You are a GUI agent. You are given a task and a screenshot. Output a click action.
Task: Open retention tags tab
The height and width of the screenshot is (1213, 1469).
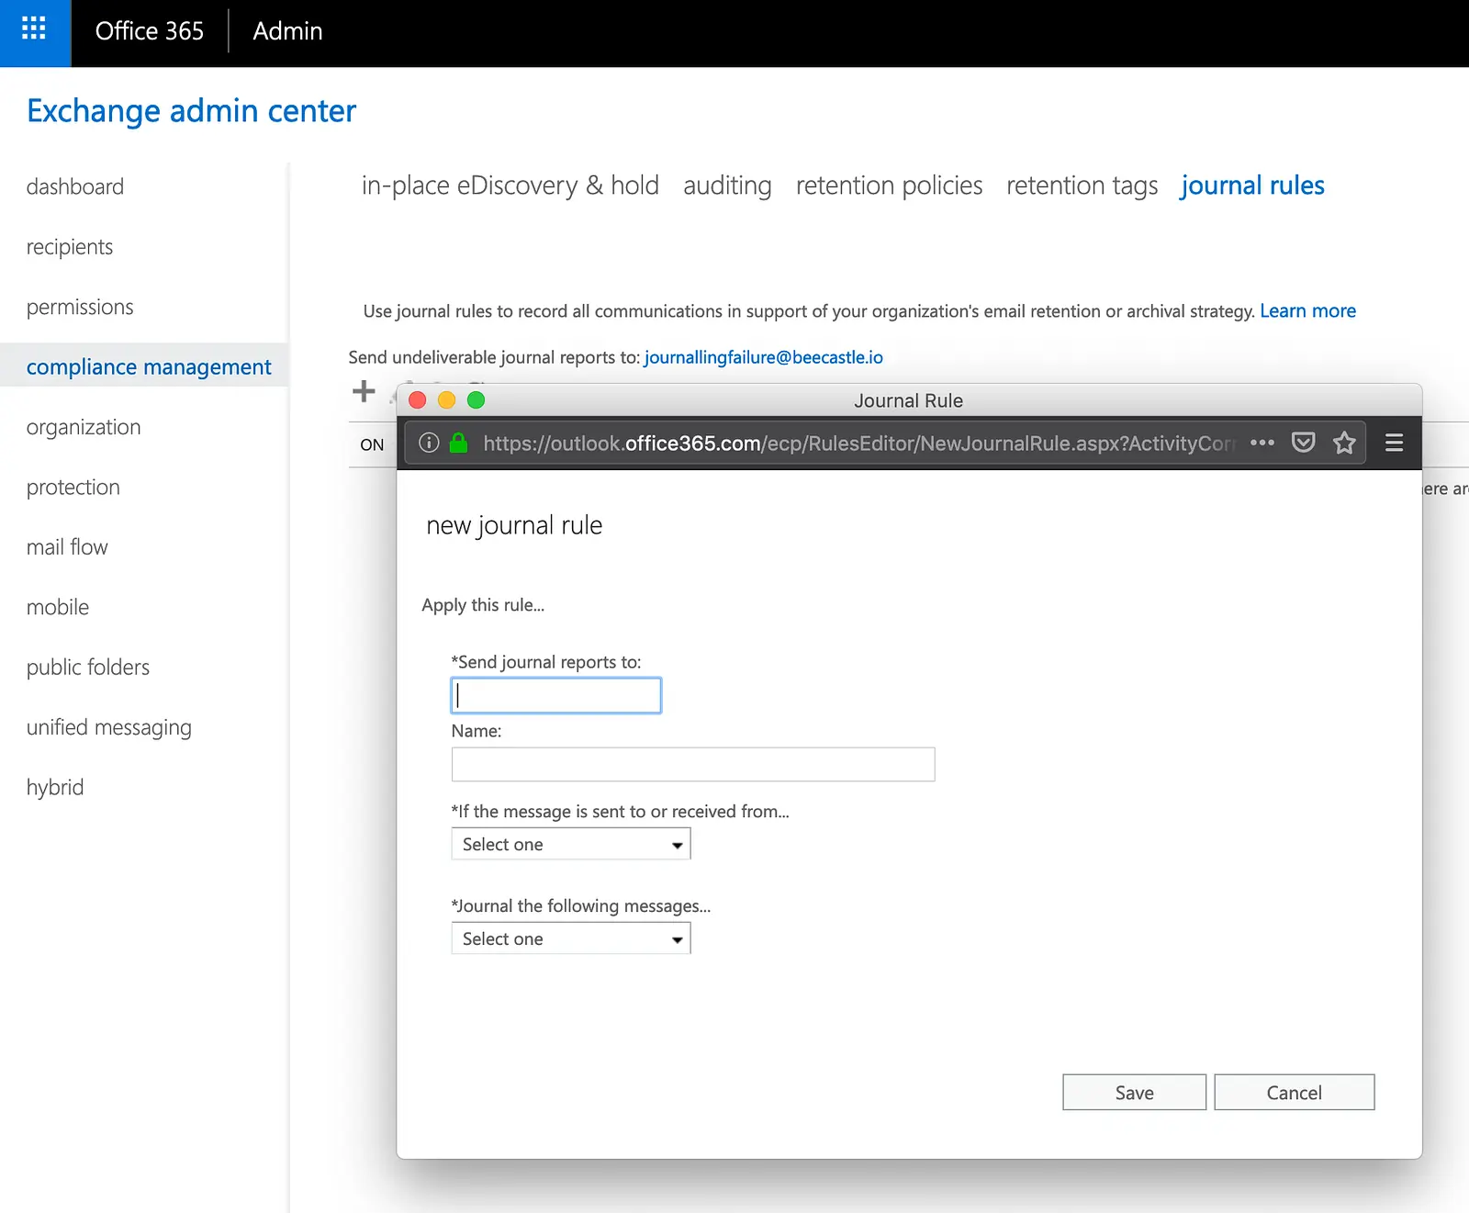coord(1082,185)
